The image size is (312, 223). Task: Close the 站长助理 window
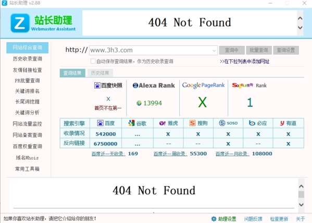coord(304,3)
